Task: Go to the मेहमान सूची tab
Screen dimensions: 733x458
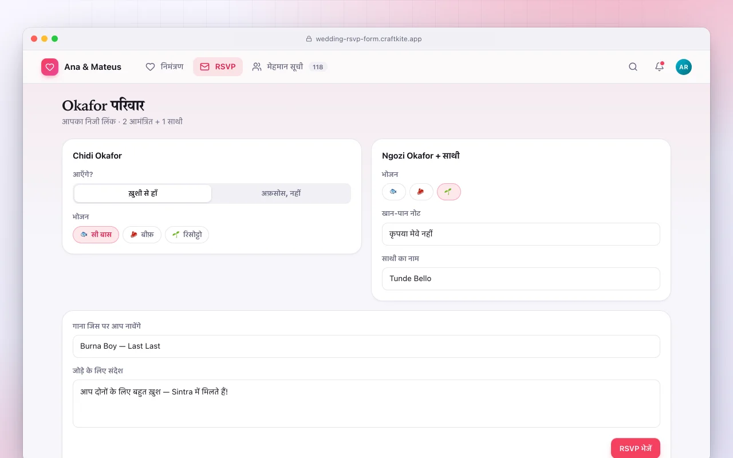Action: [290, 67]
